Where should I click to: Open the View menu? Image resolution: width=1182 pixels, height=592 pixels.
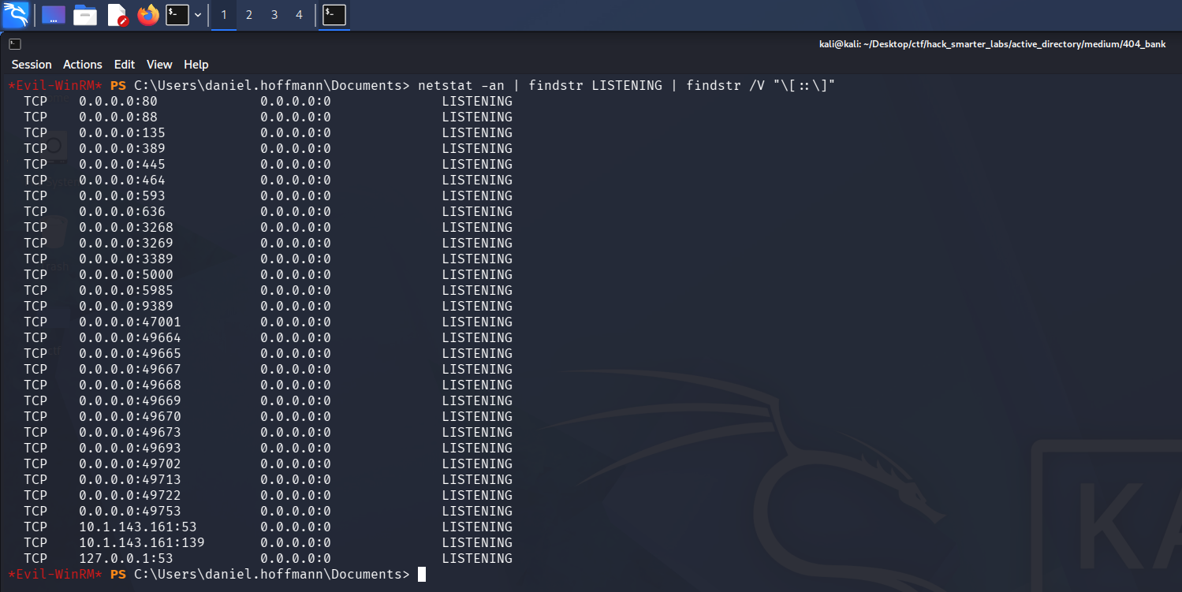[x=159, y=65]
